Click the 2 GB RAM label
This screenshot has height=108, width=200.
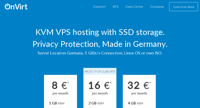[96, 103]
